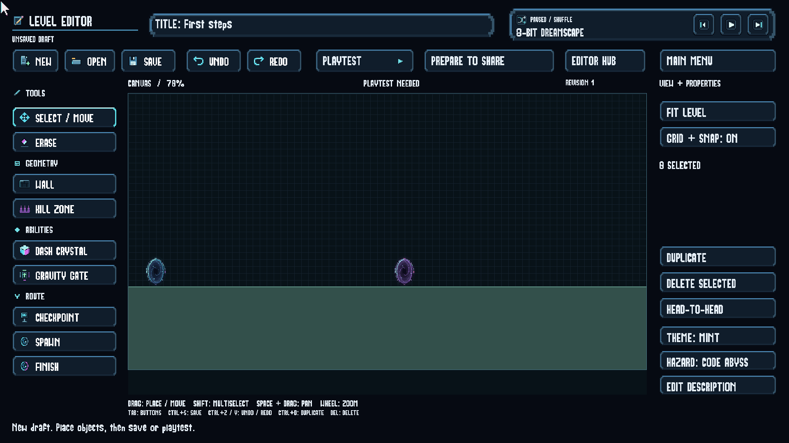
Task: Select the Dash Crystal ability
Action: tap(65, 251)
